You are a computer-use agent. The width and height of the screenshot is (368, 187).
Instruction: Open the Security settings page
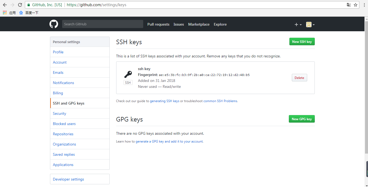pos(80,113)
